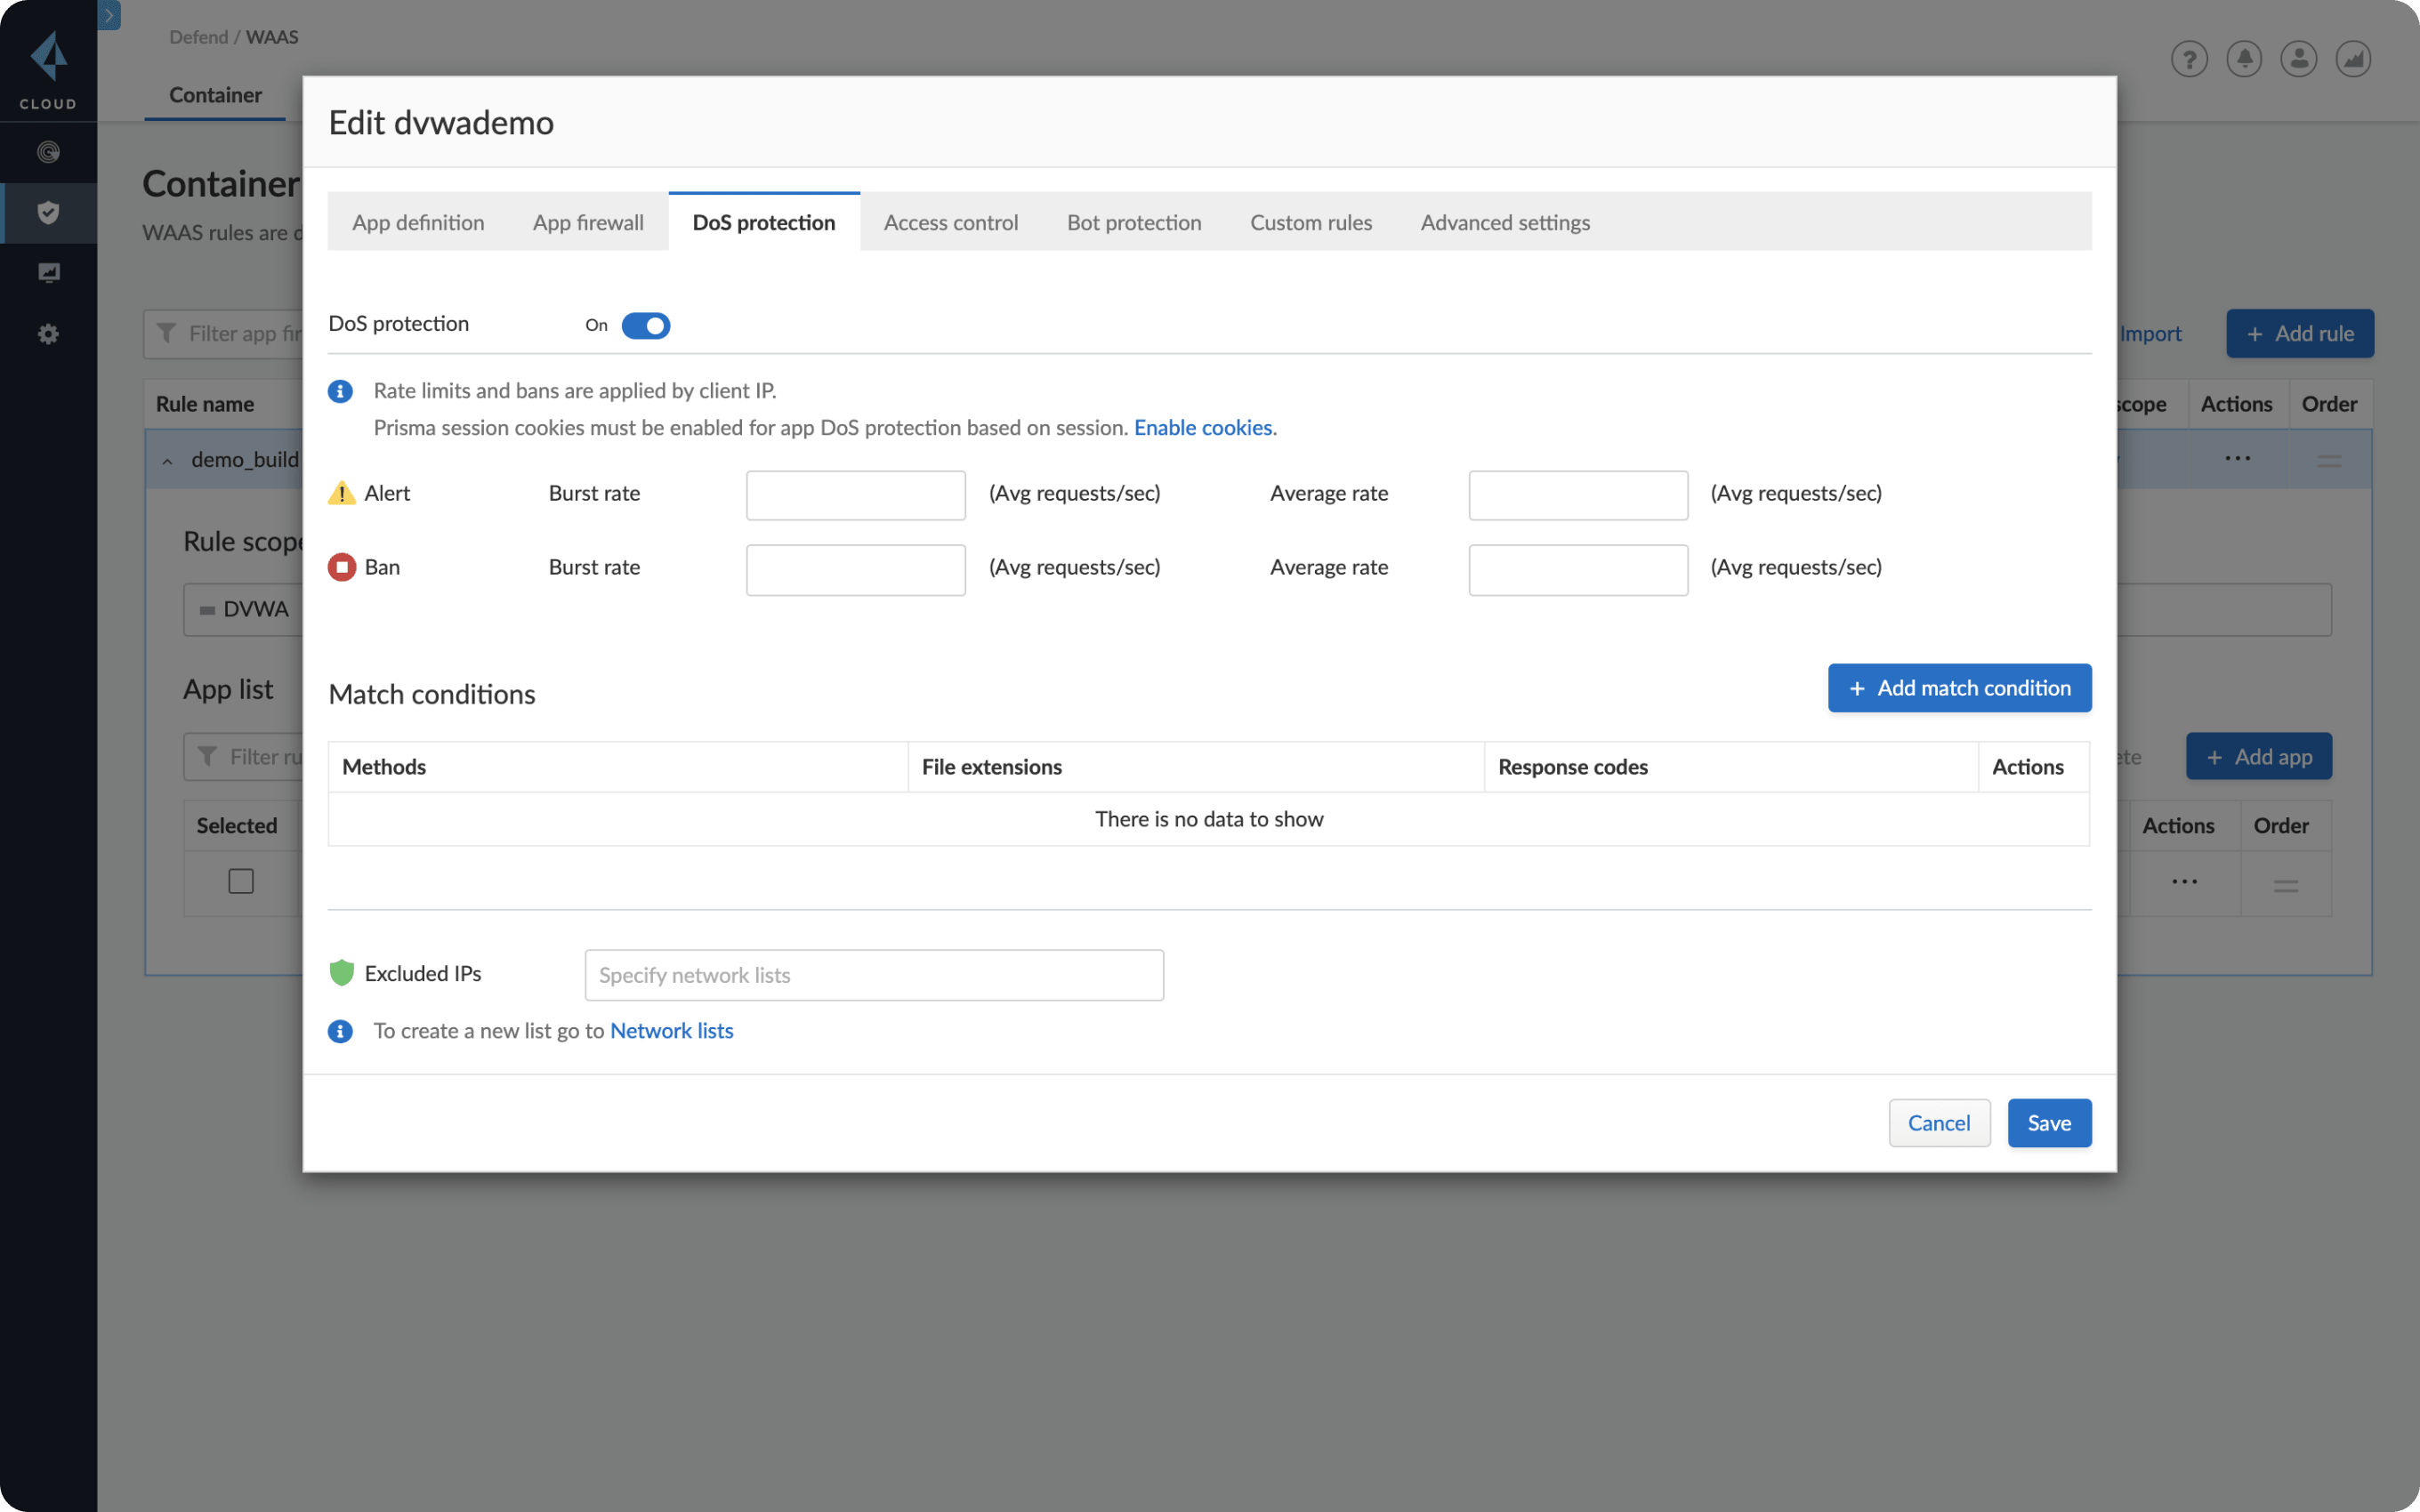Click the Excluded IPs network list input field
The width and height of the screenshot is (2420, 1512).
pyautogui.click(x=873, y=974)
